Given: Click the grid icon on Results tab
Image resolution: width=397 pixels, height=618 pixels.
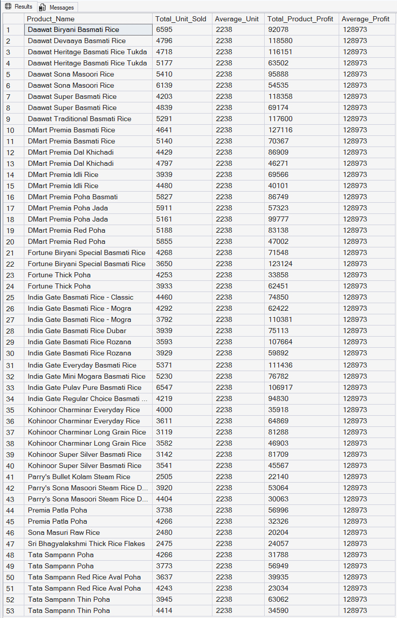Looking at the screenshot, I should click(8, 7).
